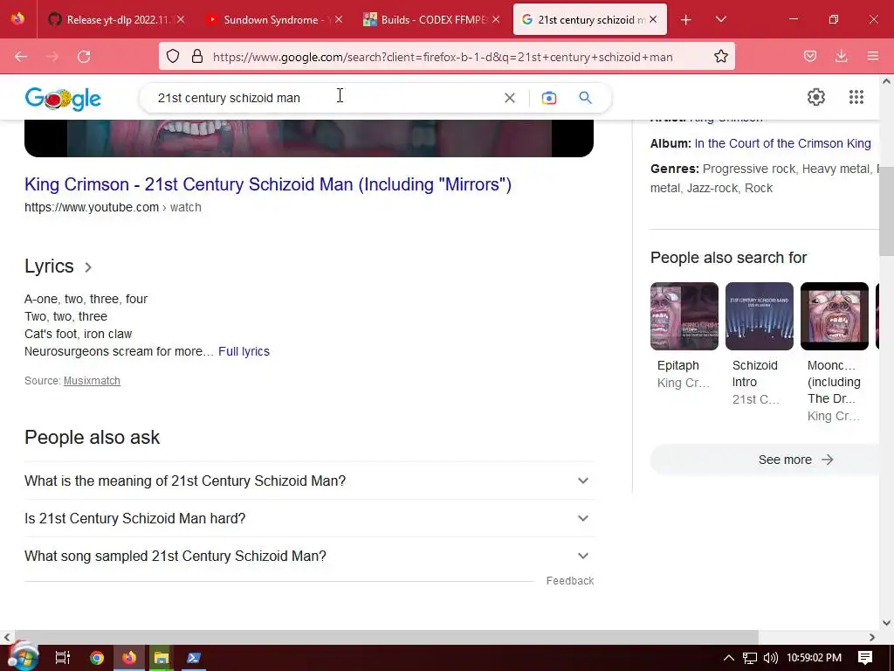Screen dimensions: 894x671
Task: Click the address bar URL
Action: [x=443, y=57]
